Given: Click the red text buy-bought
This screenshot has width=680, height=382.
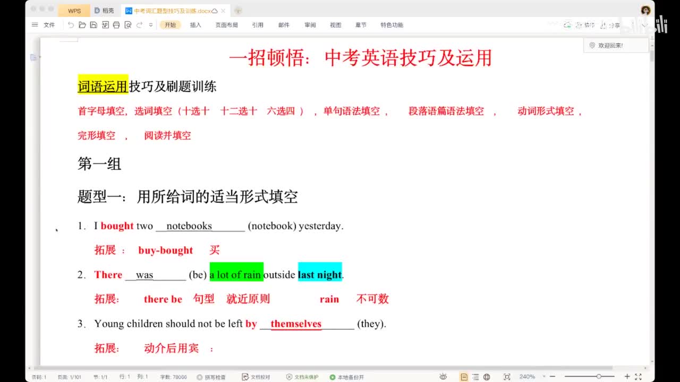Looking at the screenshot, I should (166, 250).
